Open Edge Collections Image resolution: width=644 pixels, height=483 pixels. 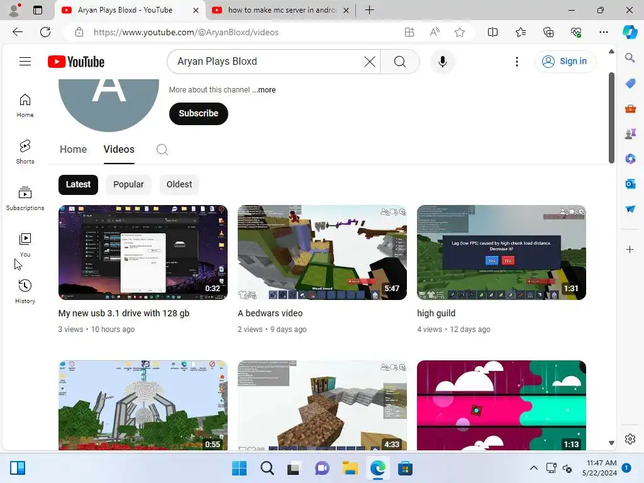click(548, 32)
